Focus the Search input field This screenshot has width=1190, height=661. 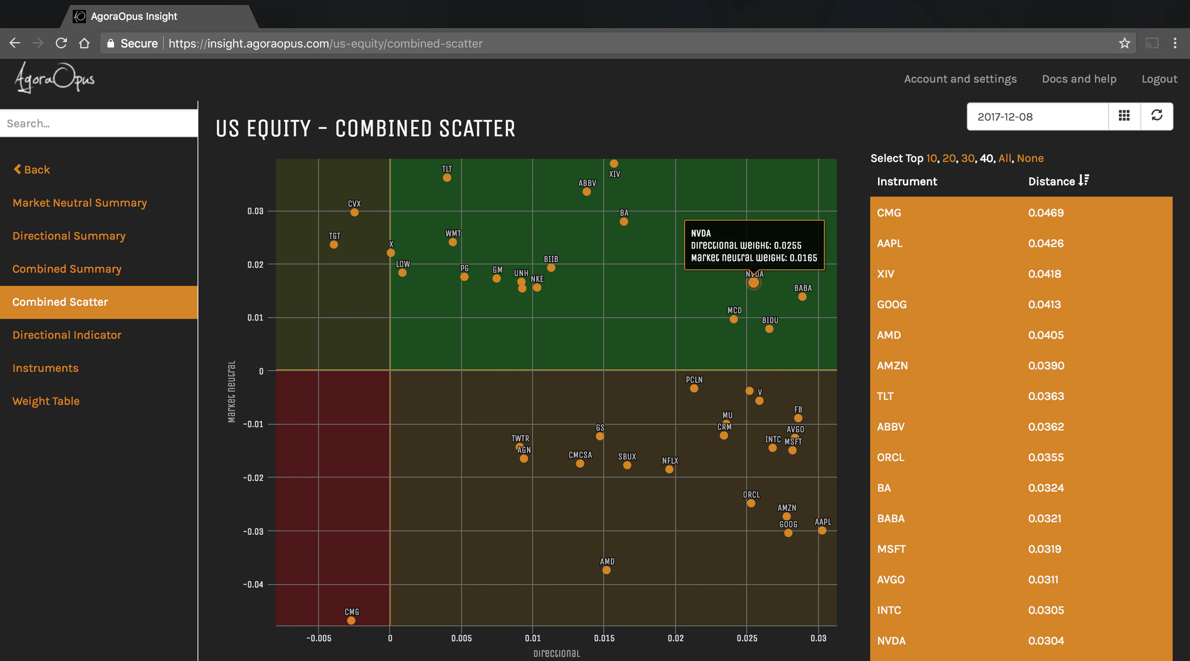point(99,124)
